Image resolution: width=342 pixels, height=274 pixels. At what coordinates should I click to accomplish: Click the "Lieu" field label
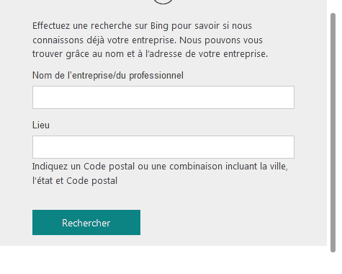41,125
